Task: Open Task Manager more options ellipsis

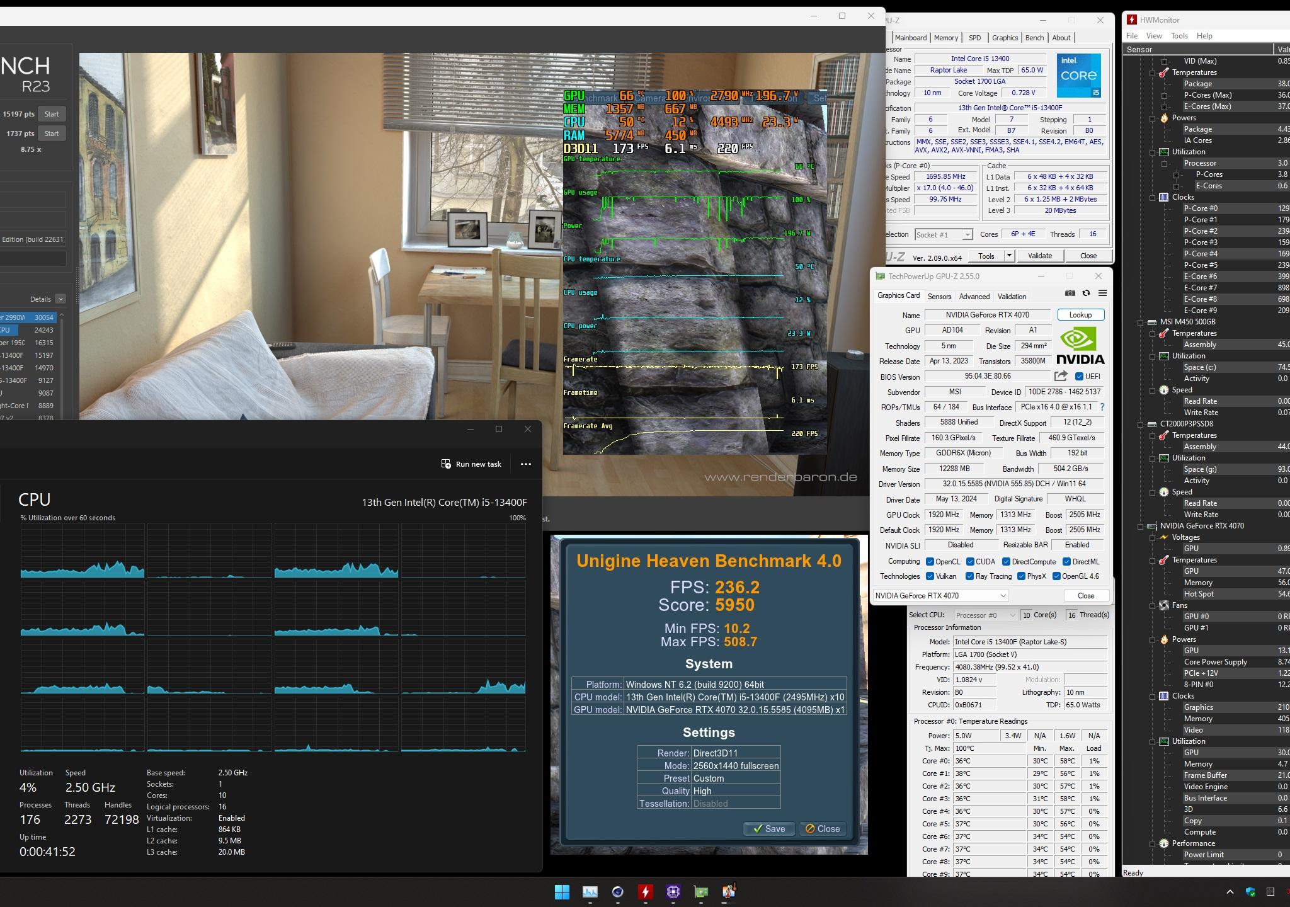Action: coord(526,464)
